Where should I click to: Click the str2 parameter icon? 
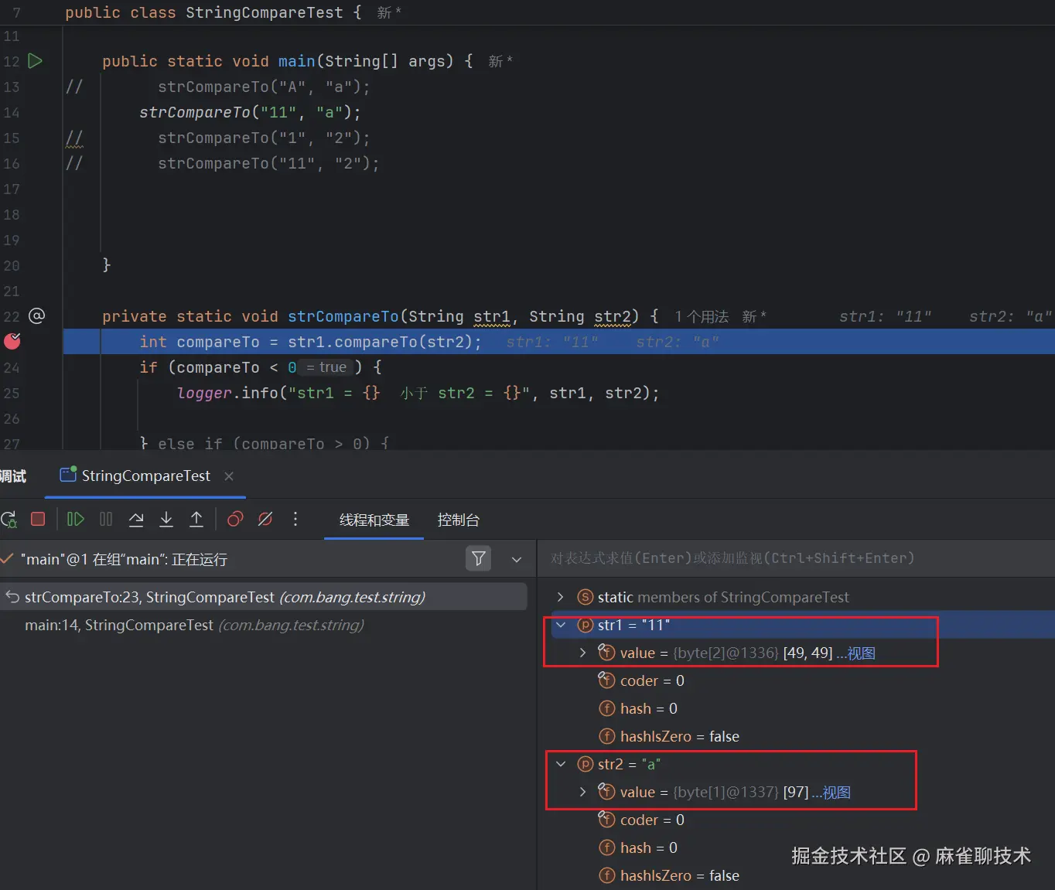point(586,764)
